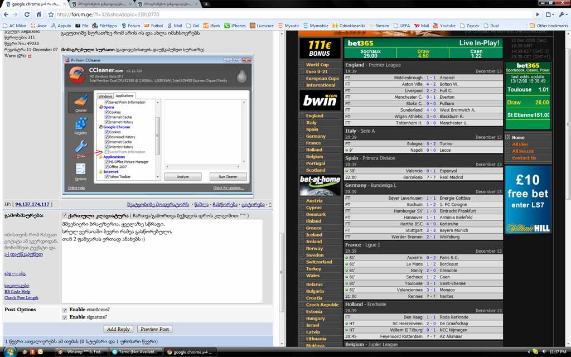The image size is (571, 357).
Task: Switch to the first 'google chrome' tab
Action: tap(35, 4)
